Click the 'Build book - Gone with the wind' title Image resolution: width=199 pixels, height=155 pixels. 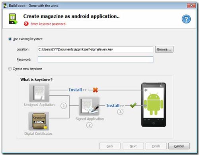[x=33, y=6]
